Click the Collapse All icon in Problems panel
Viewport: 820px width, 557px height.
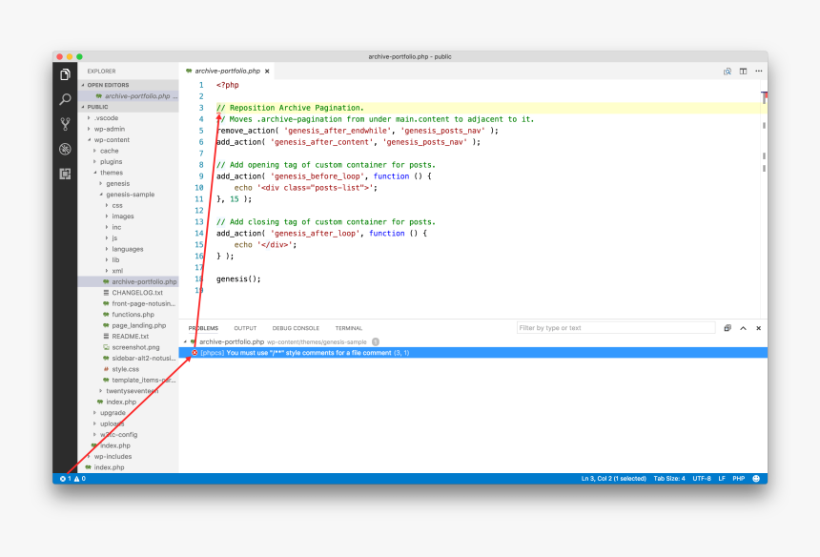click(x=727, y=328)
